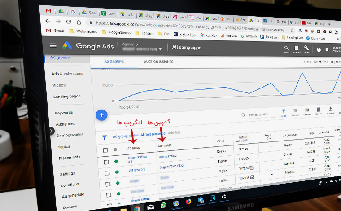
Task: Click the Find ad groups search field
Action: point(258,114)
